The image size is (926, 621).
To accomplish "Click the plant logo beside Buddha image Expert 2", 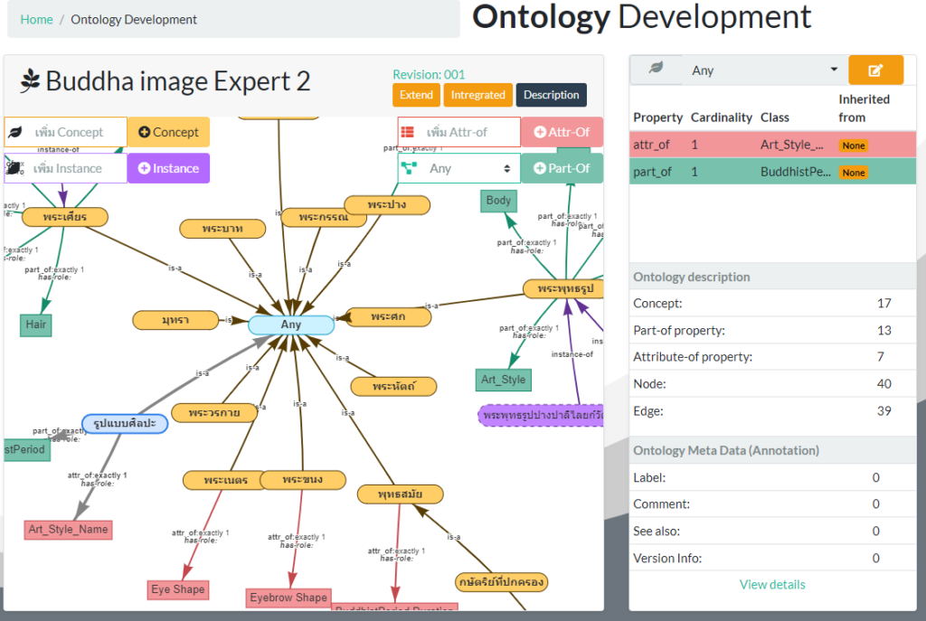I will [x=30, y=81].
